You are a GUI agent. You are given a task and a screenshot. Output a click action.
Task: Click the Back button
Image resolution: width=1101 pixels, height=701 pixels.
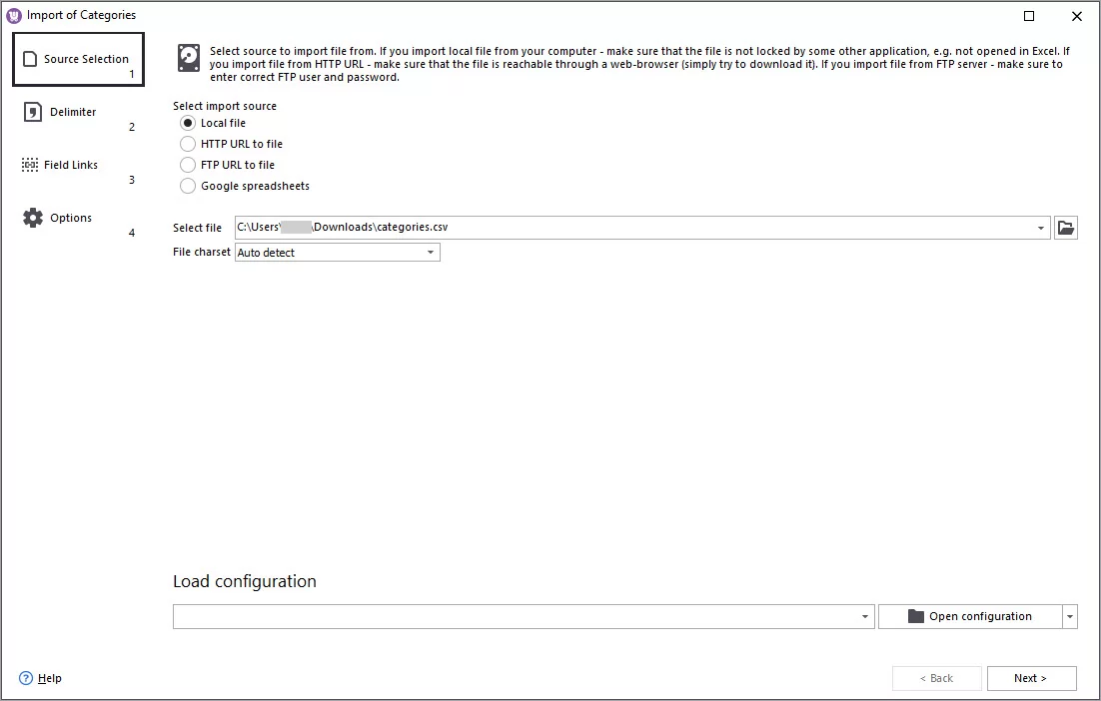point(936,678)
